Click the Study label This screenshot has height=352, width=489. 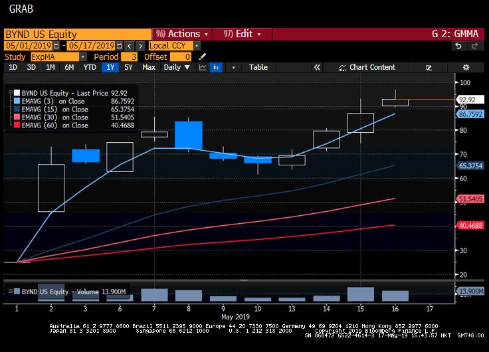15,56
